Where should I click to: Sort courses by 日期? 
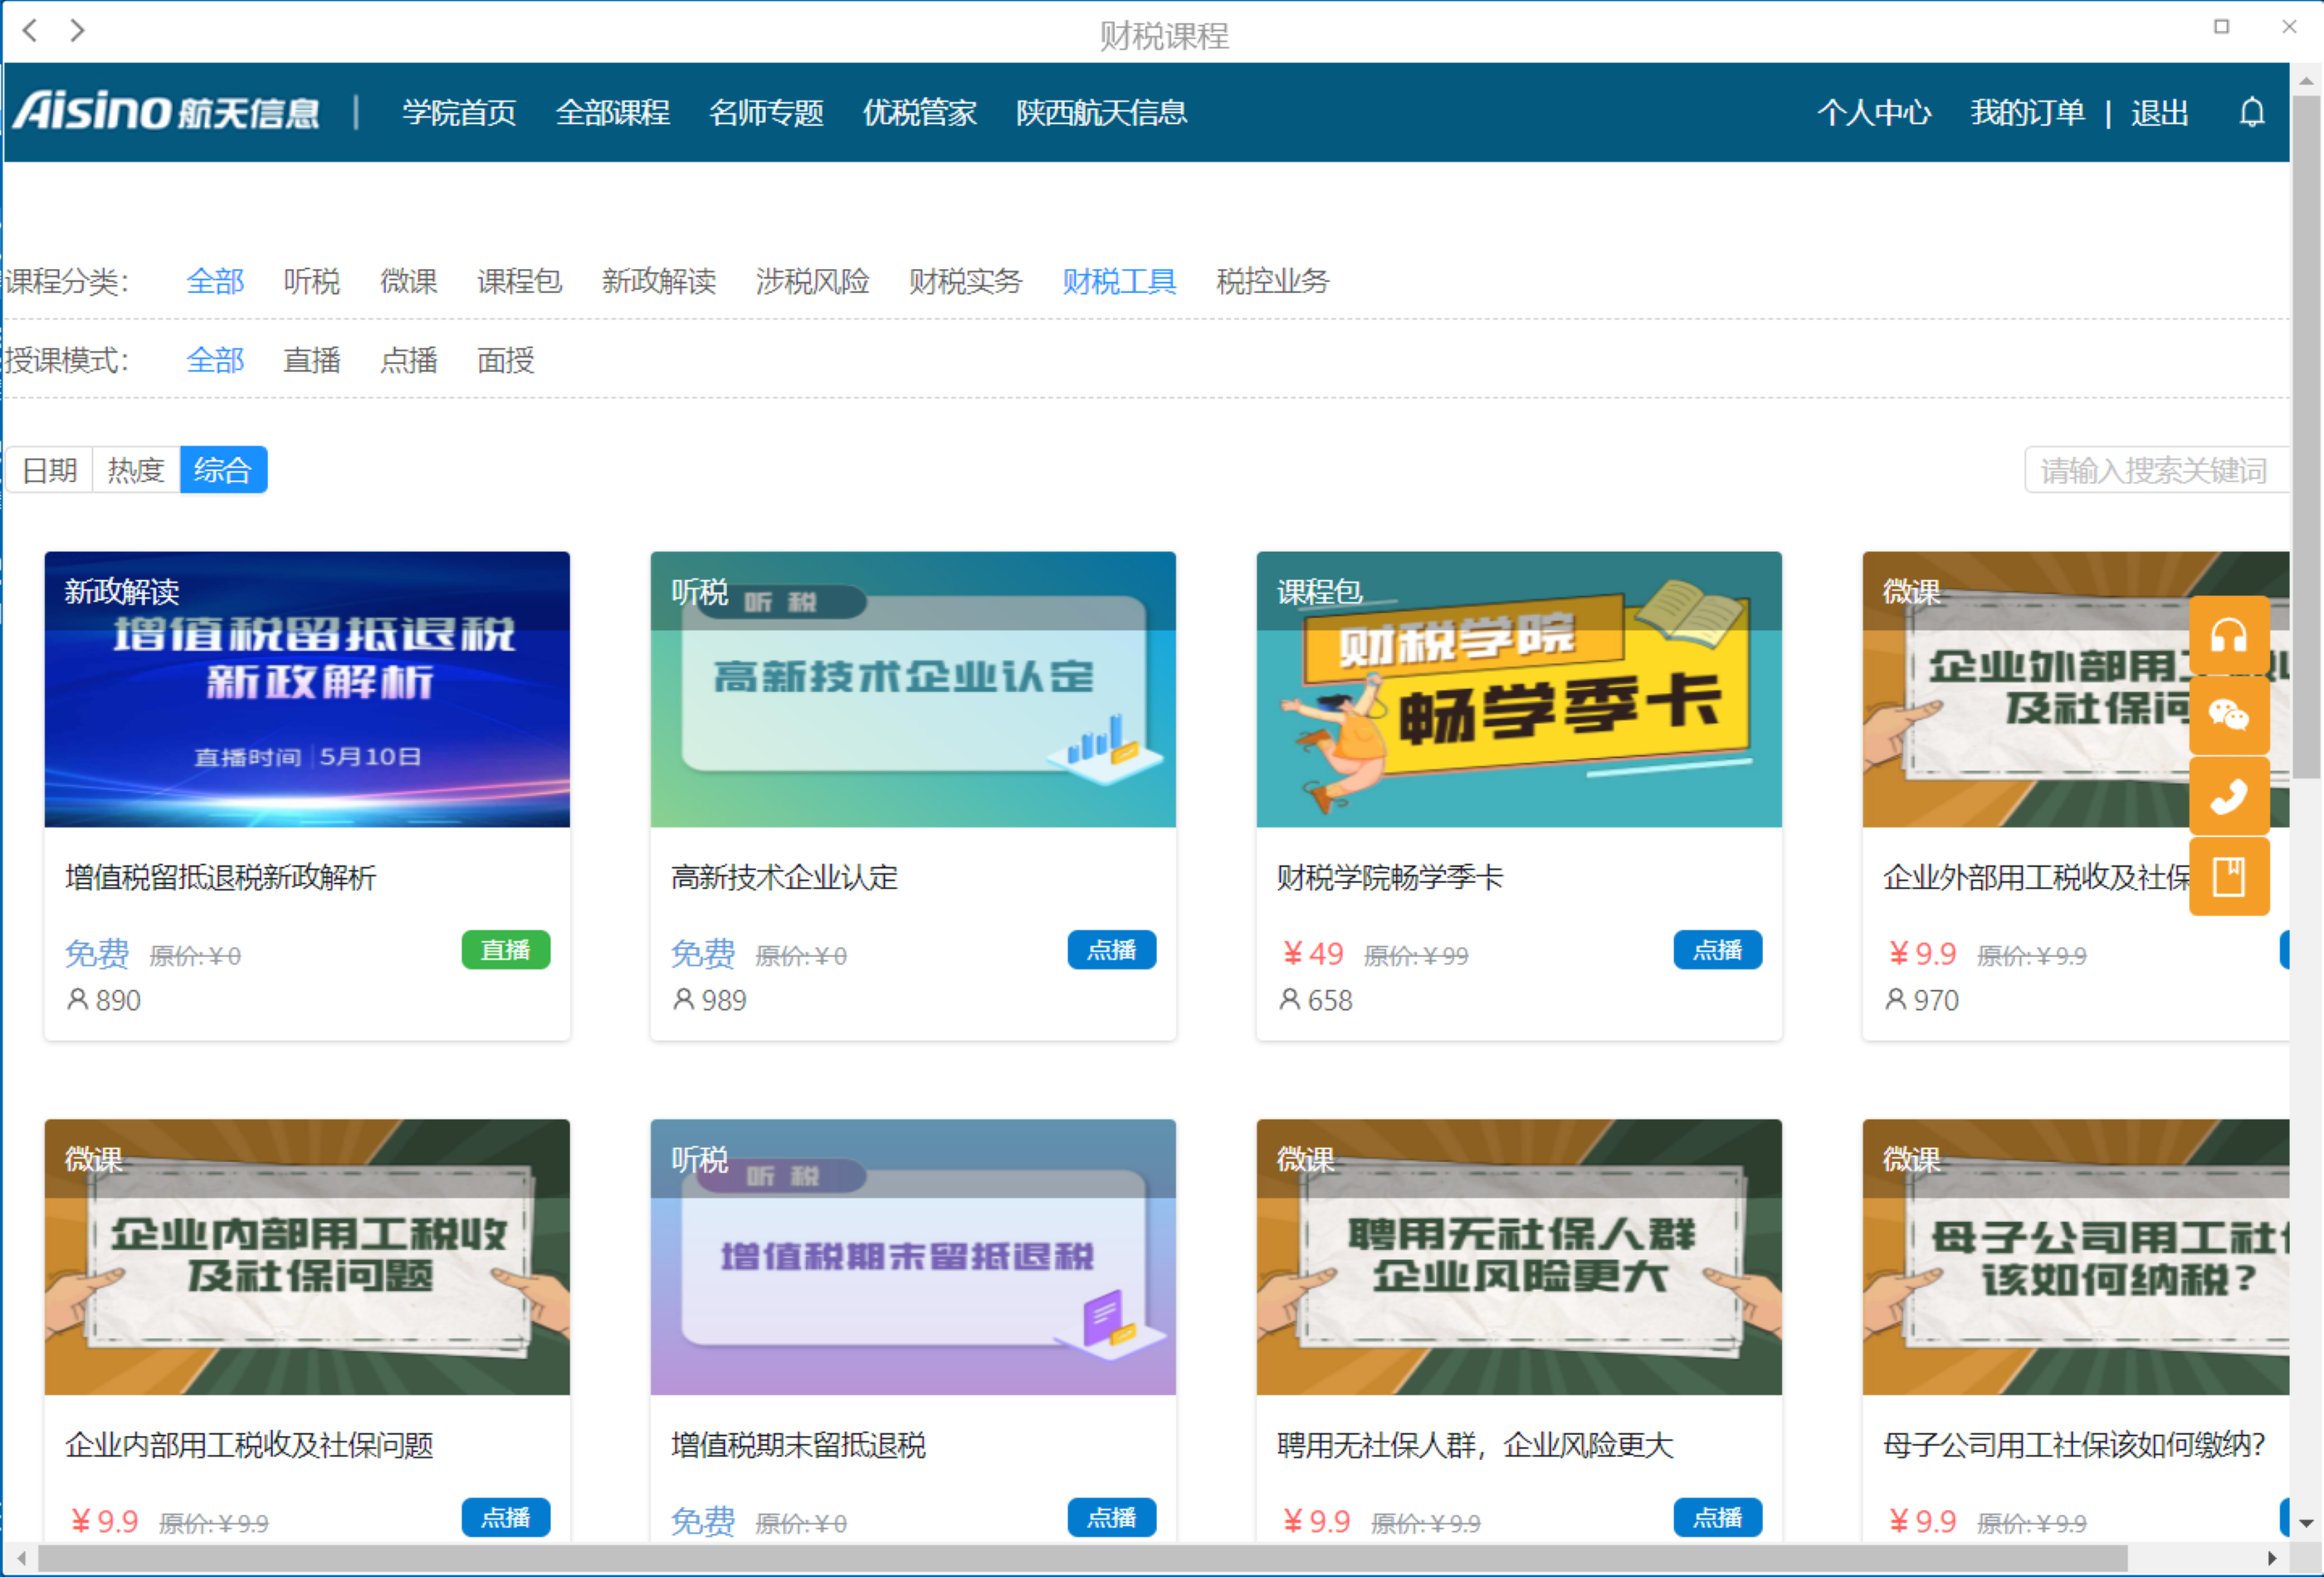(x=50, y=470)
